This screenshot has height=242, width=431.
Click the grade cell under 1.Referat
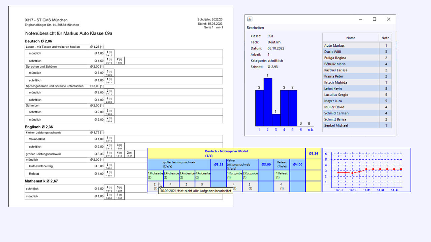coord(282,186)
